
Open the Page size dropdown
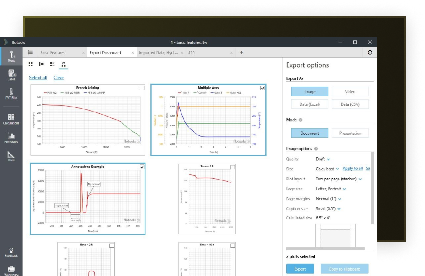331,189
